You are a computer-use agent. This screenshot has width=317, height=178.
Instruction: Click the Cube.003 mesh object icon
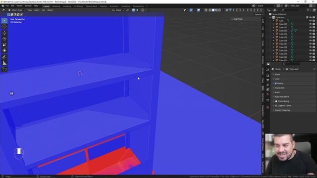[277, 31]
